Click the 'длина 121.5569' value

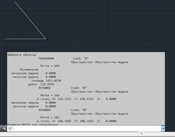pyautogui.click(x=41, y=84)
